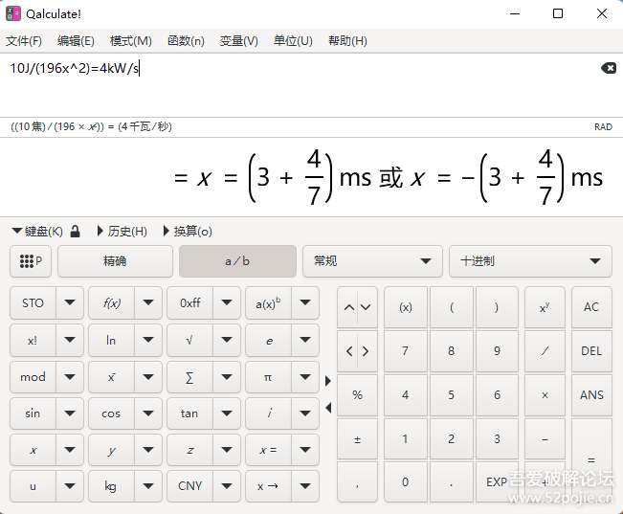623x514 pixels.
Task: Clear the expression with the backspace icon
Action: [x=608, y=68]
